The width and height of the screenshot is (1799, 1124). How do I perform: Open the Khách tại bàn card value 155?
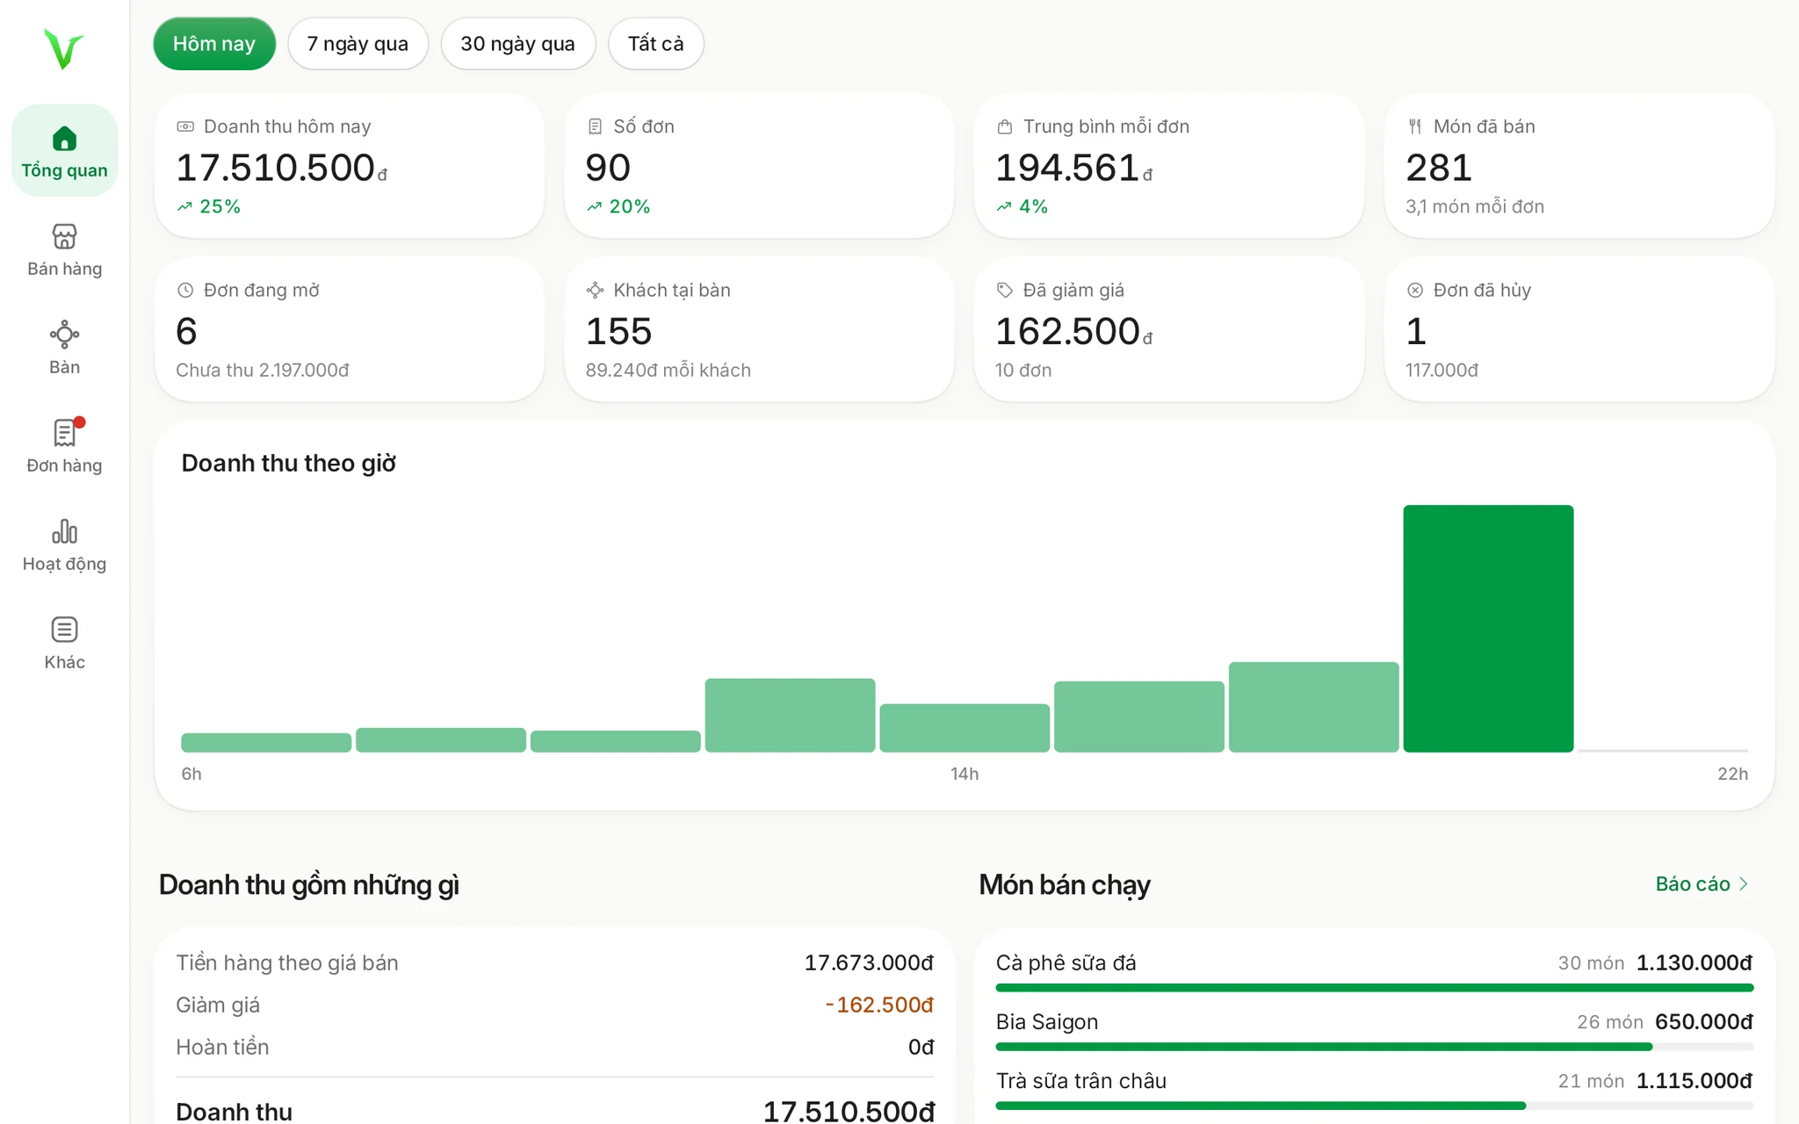click(x=619, y=332)
